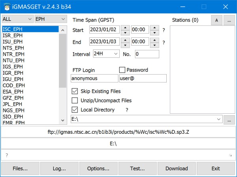Screen dimensions: 237x177
Task: Click the question mark beside Start time
Action: pyautogui.click(x=164, y=30)
